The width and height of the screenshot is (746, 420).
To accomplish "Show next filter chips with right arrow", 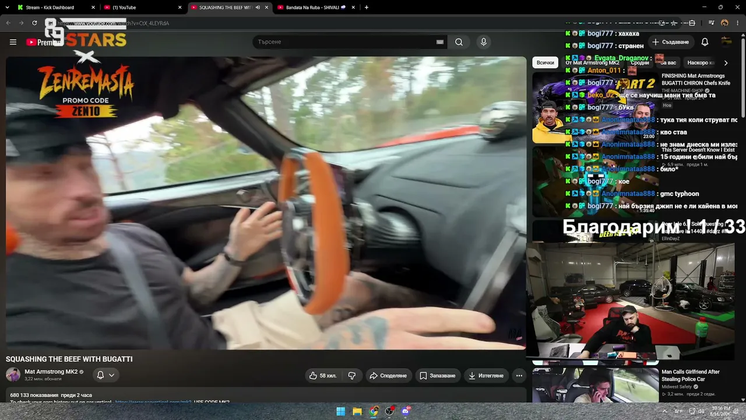I will pos(726,62).
